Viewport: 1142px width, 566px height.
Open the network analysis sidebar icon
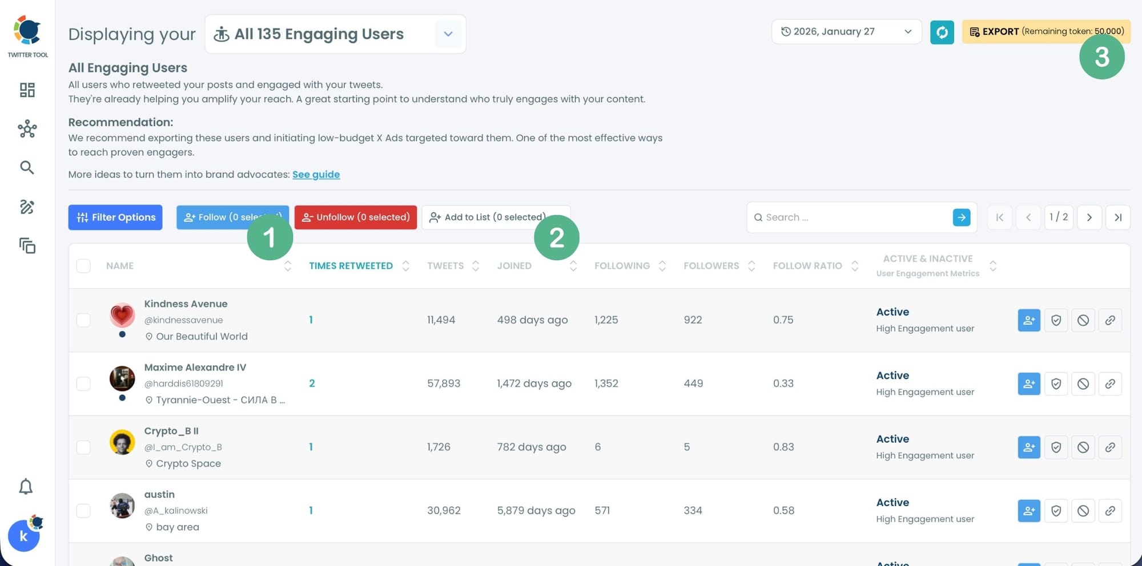27,129
